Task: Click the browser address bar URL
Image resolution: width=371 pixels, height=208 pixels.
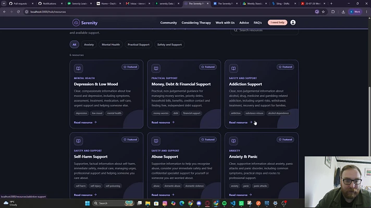Action: point(48,11)
